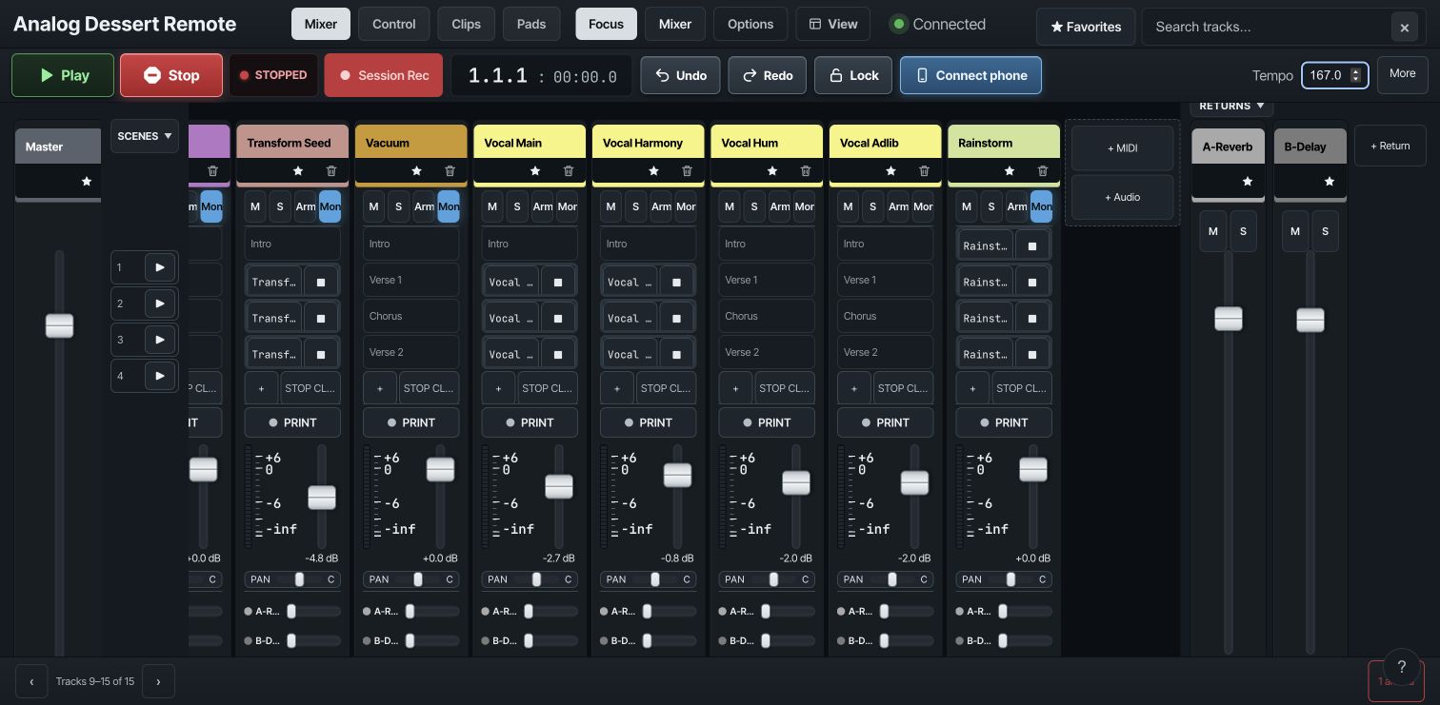The image size is (1440, 705).
Task: Click STOP CL... on Vocal Hum track
Action: pyautogui.click(x=786, y=388)
